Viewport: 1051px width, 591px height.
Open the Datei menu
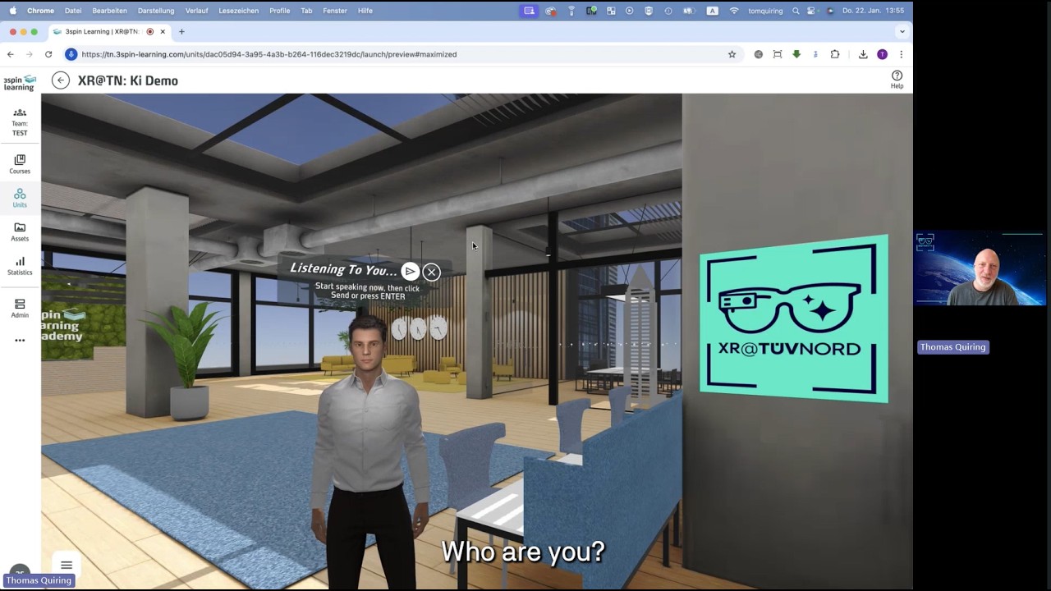73,11
